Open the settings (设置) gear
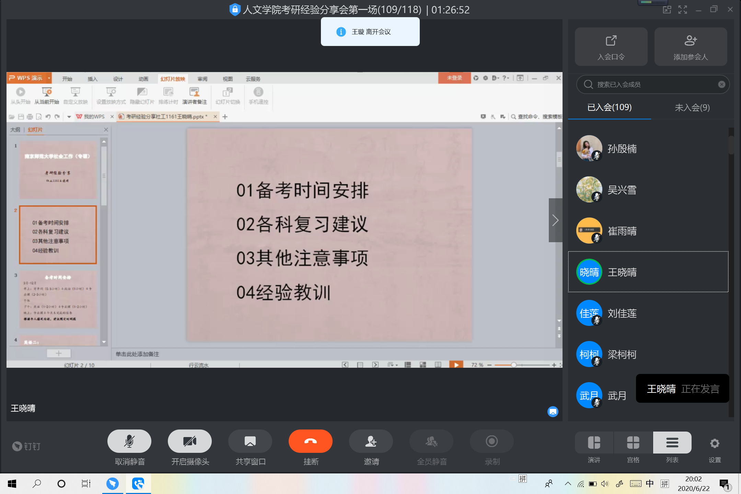Screen dimensions: 741x494 pos(715,444)
